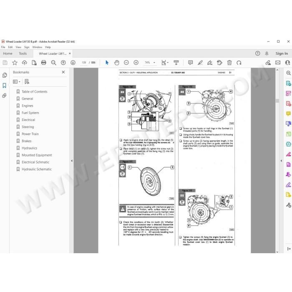Click scrollbar up arrow of document

(277, 70)
